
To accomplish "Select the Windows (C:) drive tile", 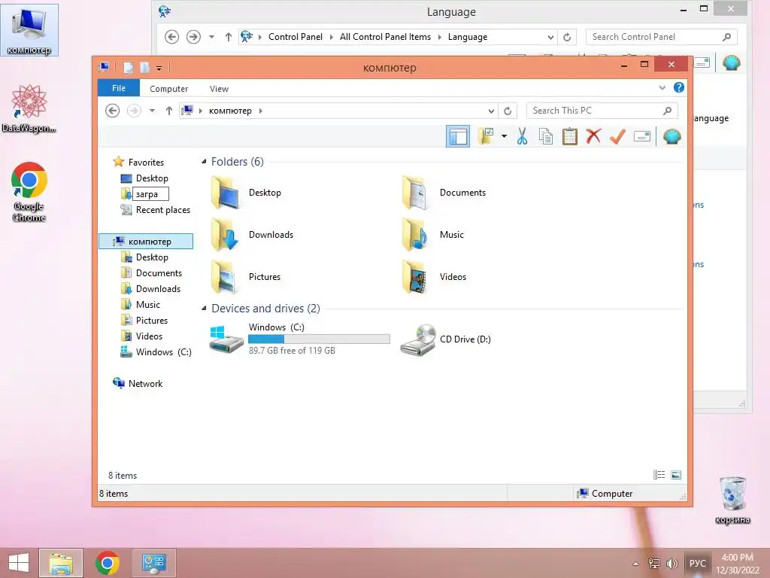I will click(299, 339).
